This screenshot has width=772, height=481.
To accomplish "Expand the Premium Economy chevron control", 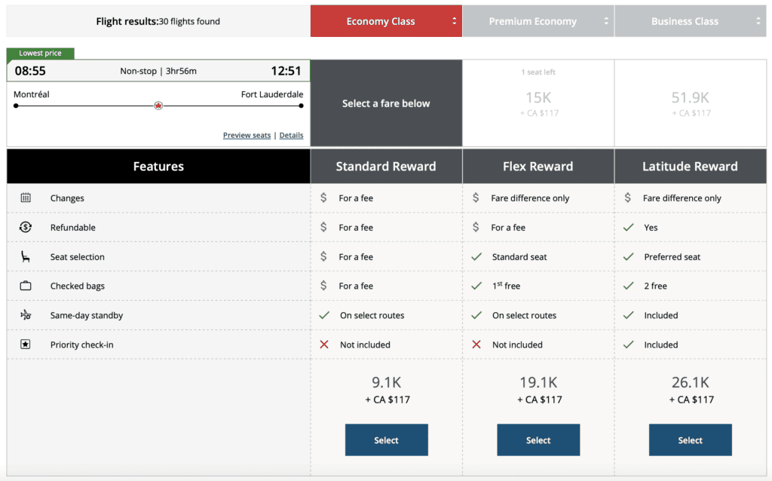I will pos(606,20).
